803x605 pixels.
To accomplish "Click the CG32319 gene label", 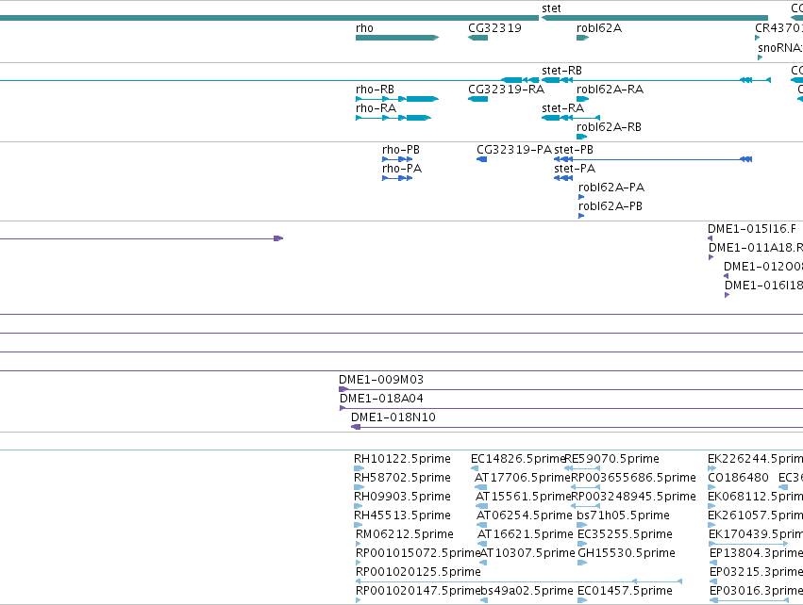I will pyautogui.click(x=494, y=28).
